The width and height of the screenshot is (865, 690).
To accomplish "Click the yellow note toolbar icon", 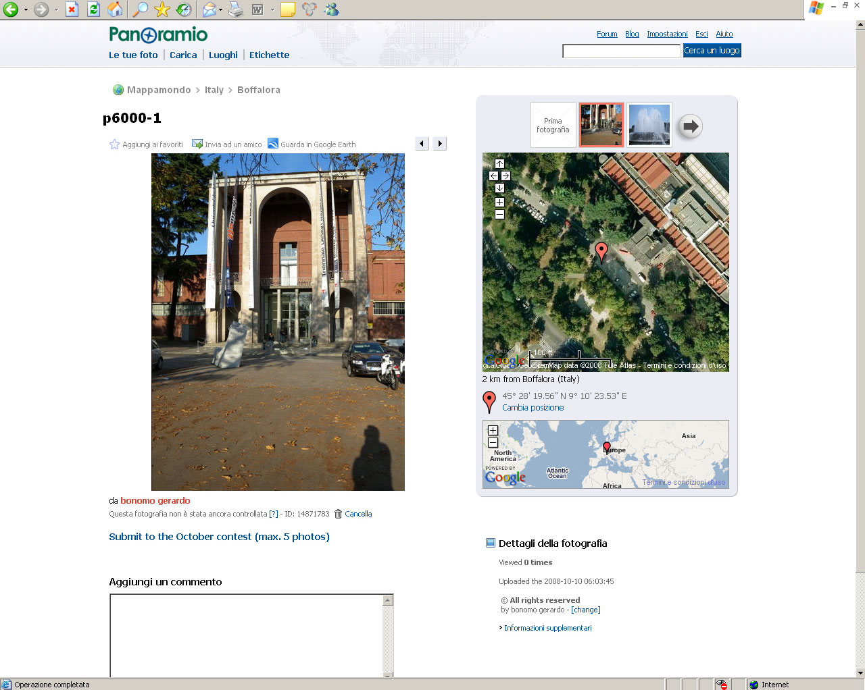I will [288, 9].
